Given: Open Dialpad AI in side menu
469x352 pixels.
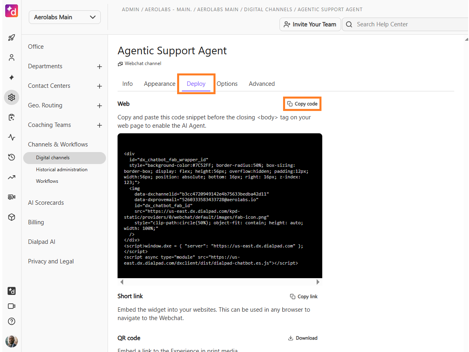Looking at the screenshot, I should 42,242.
